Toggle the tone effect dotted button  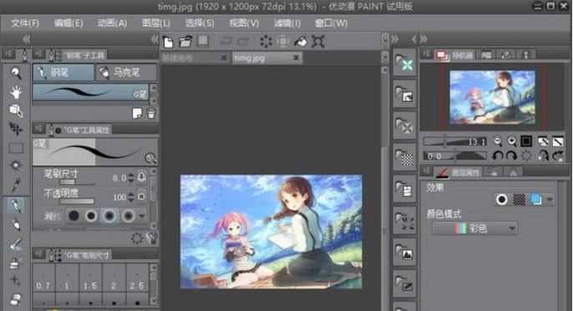[x=520, y=200]
